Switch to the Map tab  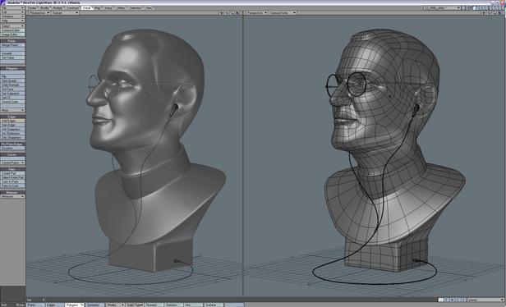[98, 7]
